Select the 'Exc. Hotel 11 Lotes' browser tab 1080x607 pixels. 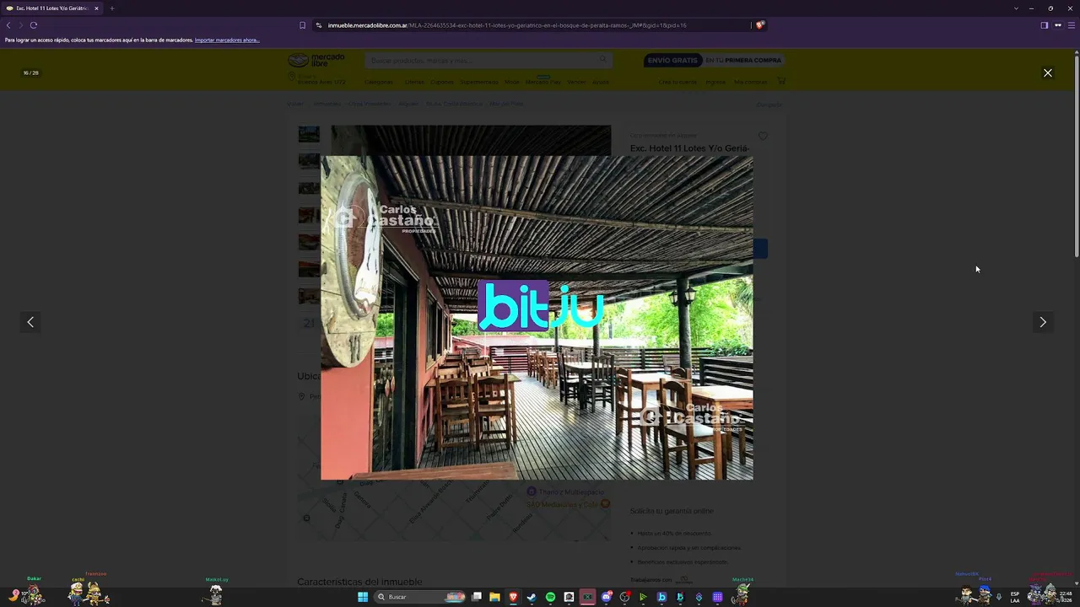[x=52, y=8]
